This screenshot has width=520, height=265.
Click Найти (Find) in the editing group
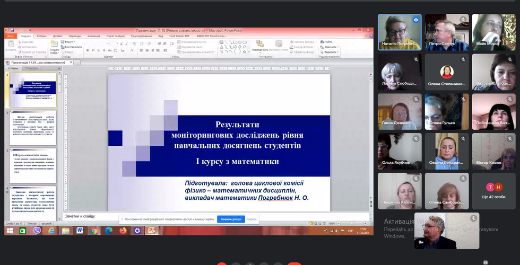tap(326, 42)
